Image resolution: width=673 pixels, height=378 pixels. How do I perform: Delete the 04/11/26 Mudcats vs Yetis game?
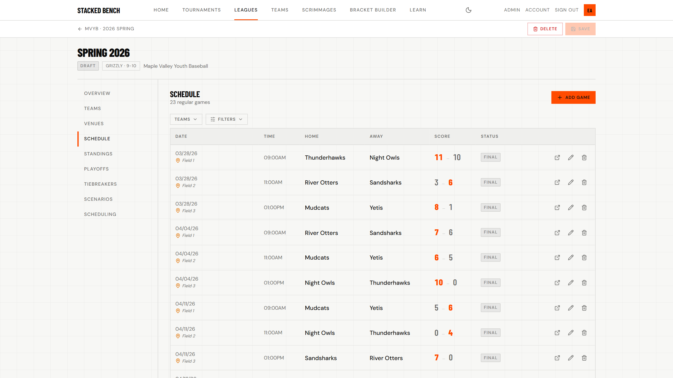pyautogui.click(x=584, y=308)
